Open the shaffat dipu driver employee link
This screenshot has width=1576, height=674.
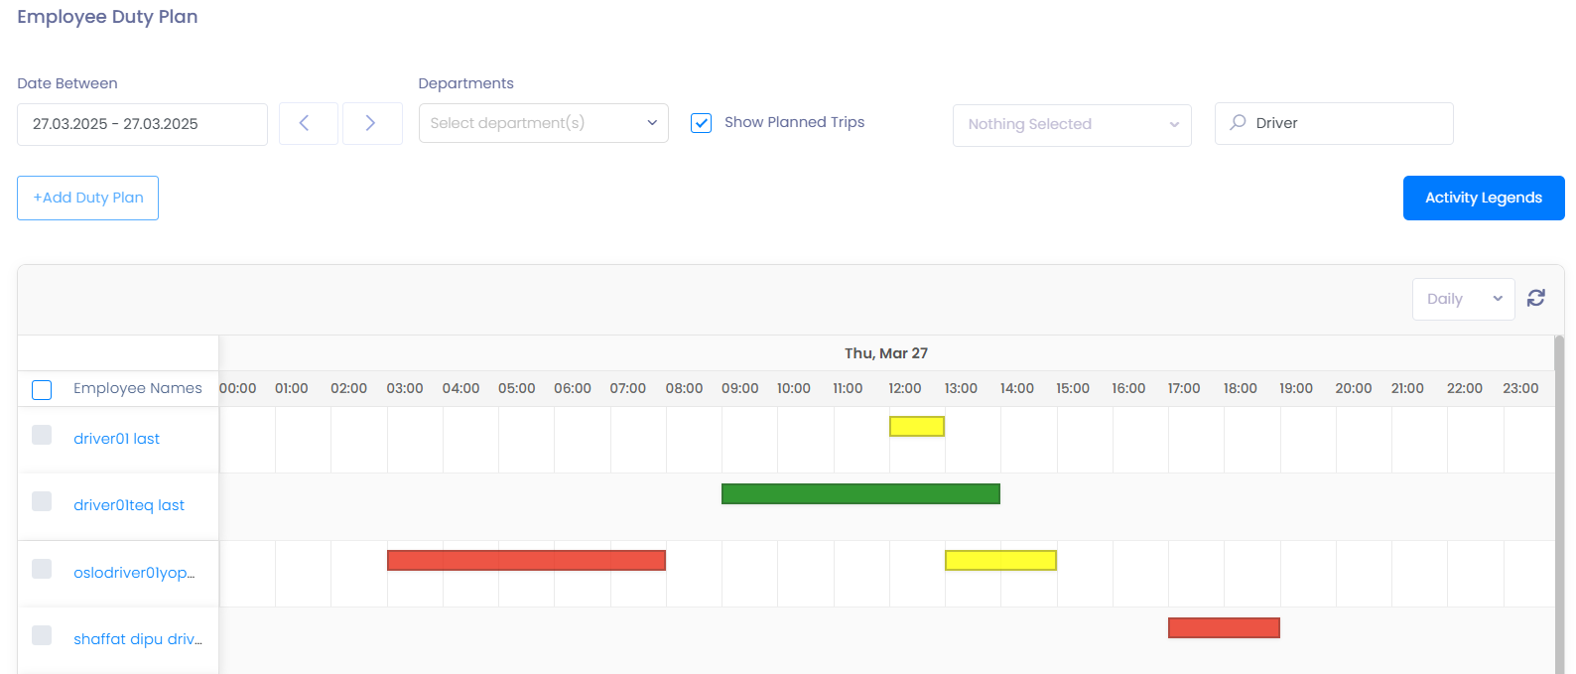[137, 639]
